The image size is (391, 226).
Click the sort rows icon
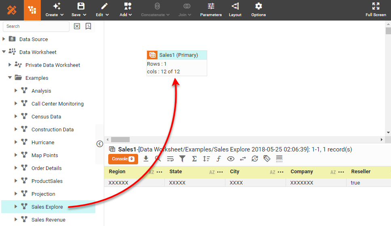click(206, 159)
